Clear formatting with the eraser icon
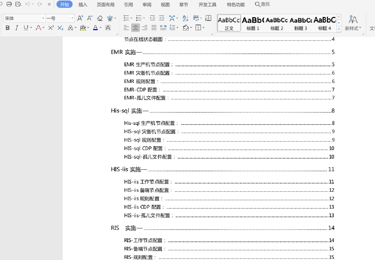The image size is (375, 260). click(100, 18)
